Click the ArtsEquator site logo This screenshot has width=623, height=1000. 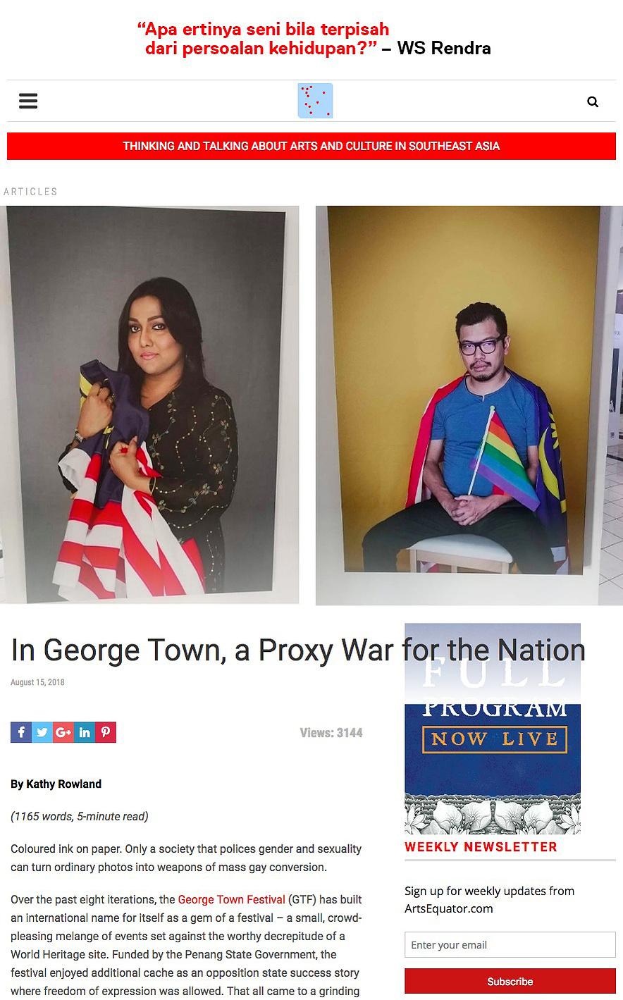(x=315, y=101)
